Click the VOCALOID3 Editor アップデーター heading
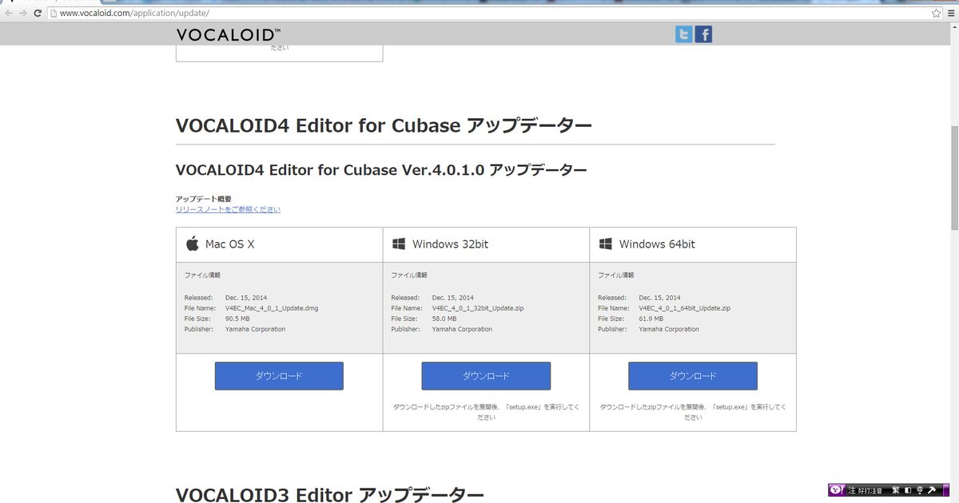 pyautogui.click(x=330, y=495)
